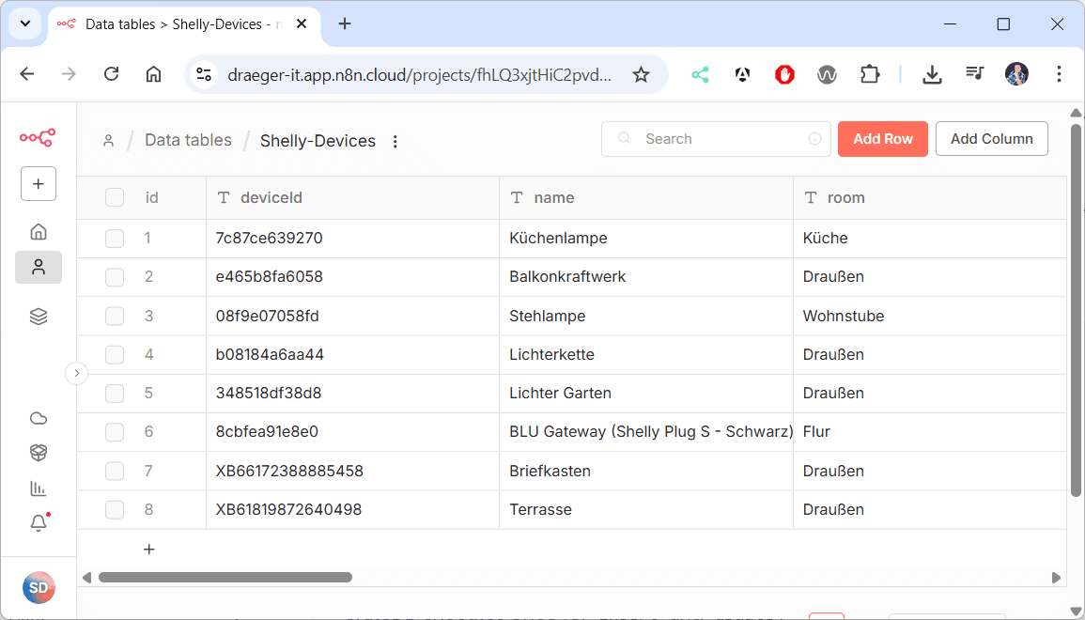1085x620 pixels.
Task: Click the Add Column button
Action: pyautogui.click(x=991, y=138)
